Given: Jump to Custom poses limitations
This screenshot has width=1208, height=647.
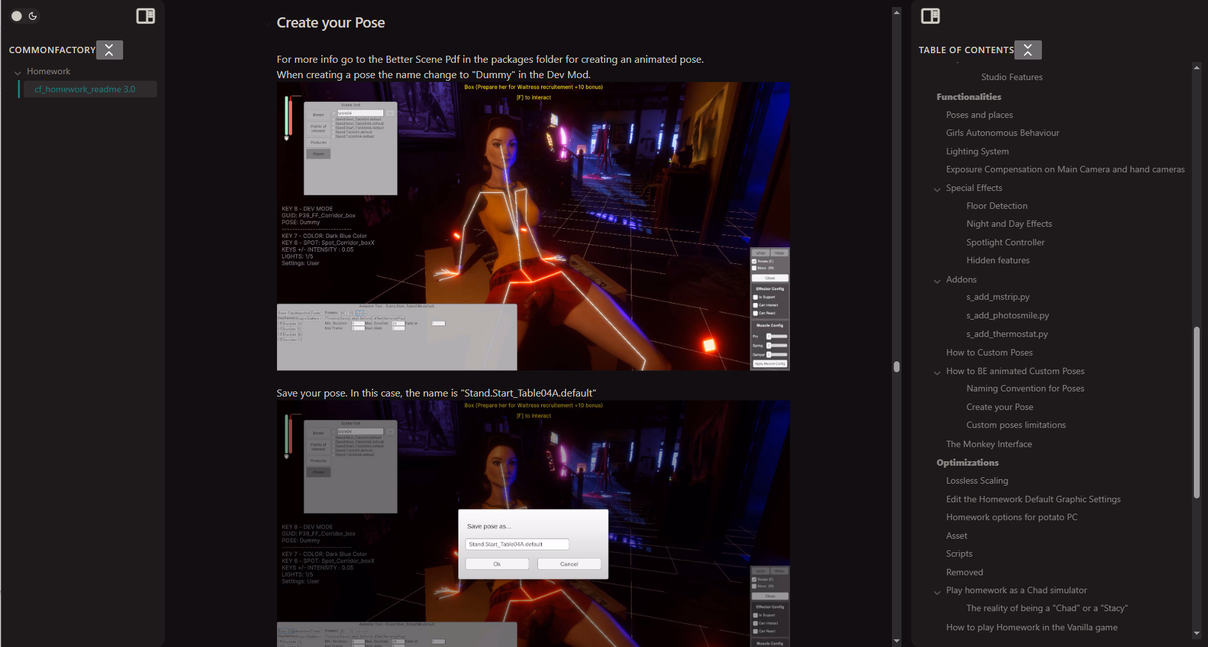Looking at the screenshot, I should point(1016,425).
